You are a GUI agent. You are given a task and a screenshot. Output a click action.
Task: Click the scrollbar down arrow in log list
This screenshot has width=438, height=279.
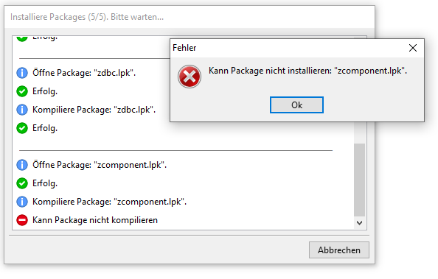[360, 223]
